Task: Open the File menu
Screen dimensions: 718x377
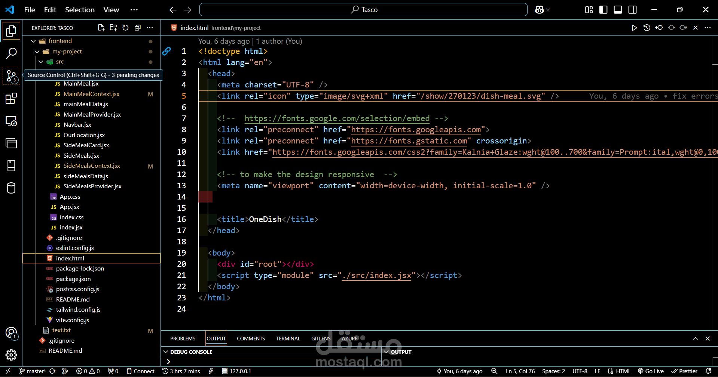Action: [x=30, y=10]
